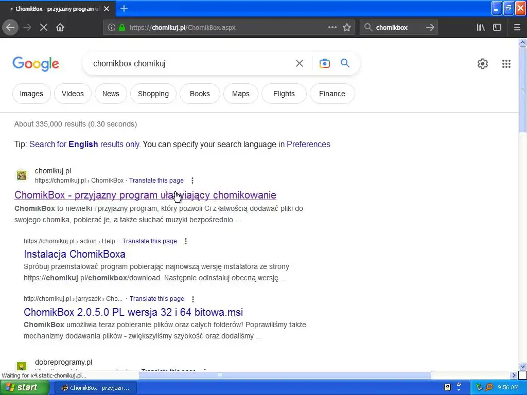Open the Library toolbar icon

481,28
